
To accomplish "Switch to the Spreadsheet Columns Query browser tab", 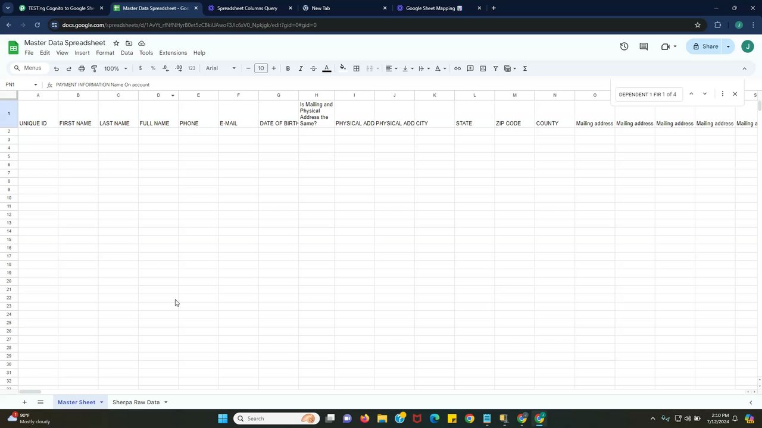I will (x=247, y=8).
